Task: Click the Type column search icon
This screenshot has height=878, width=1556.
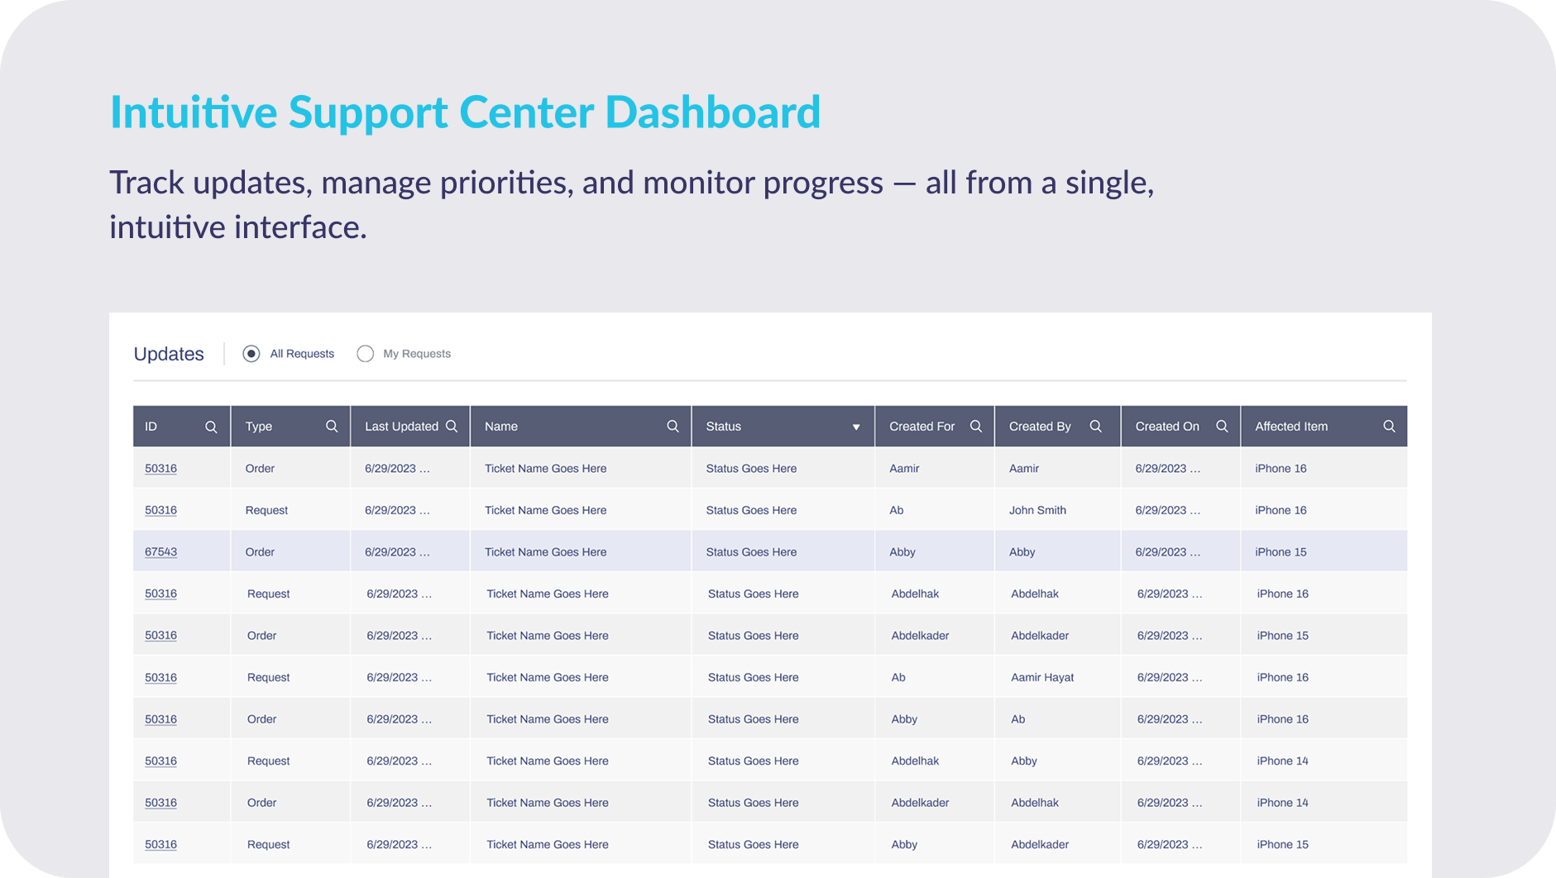Action: (x=332, y=426)
